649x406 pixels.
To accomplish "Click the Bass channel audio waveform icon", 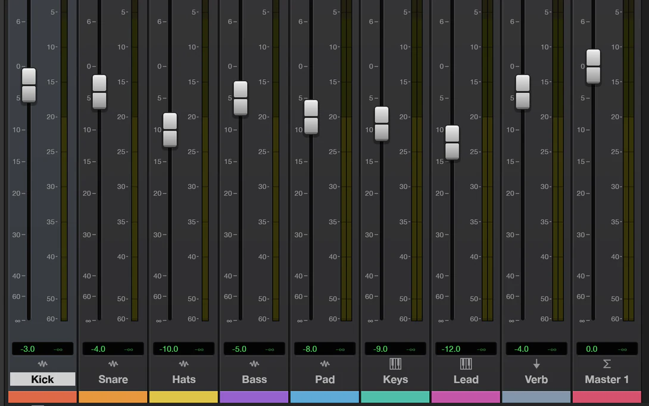I will 254,364.
